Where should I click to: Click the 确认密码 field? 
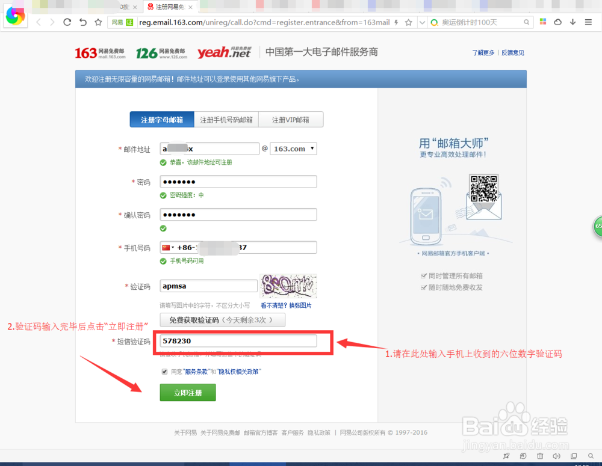click(238, 215)
